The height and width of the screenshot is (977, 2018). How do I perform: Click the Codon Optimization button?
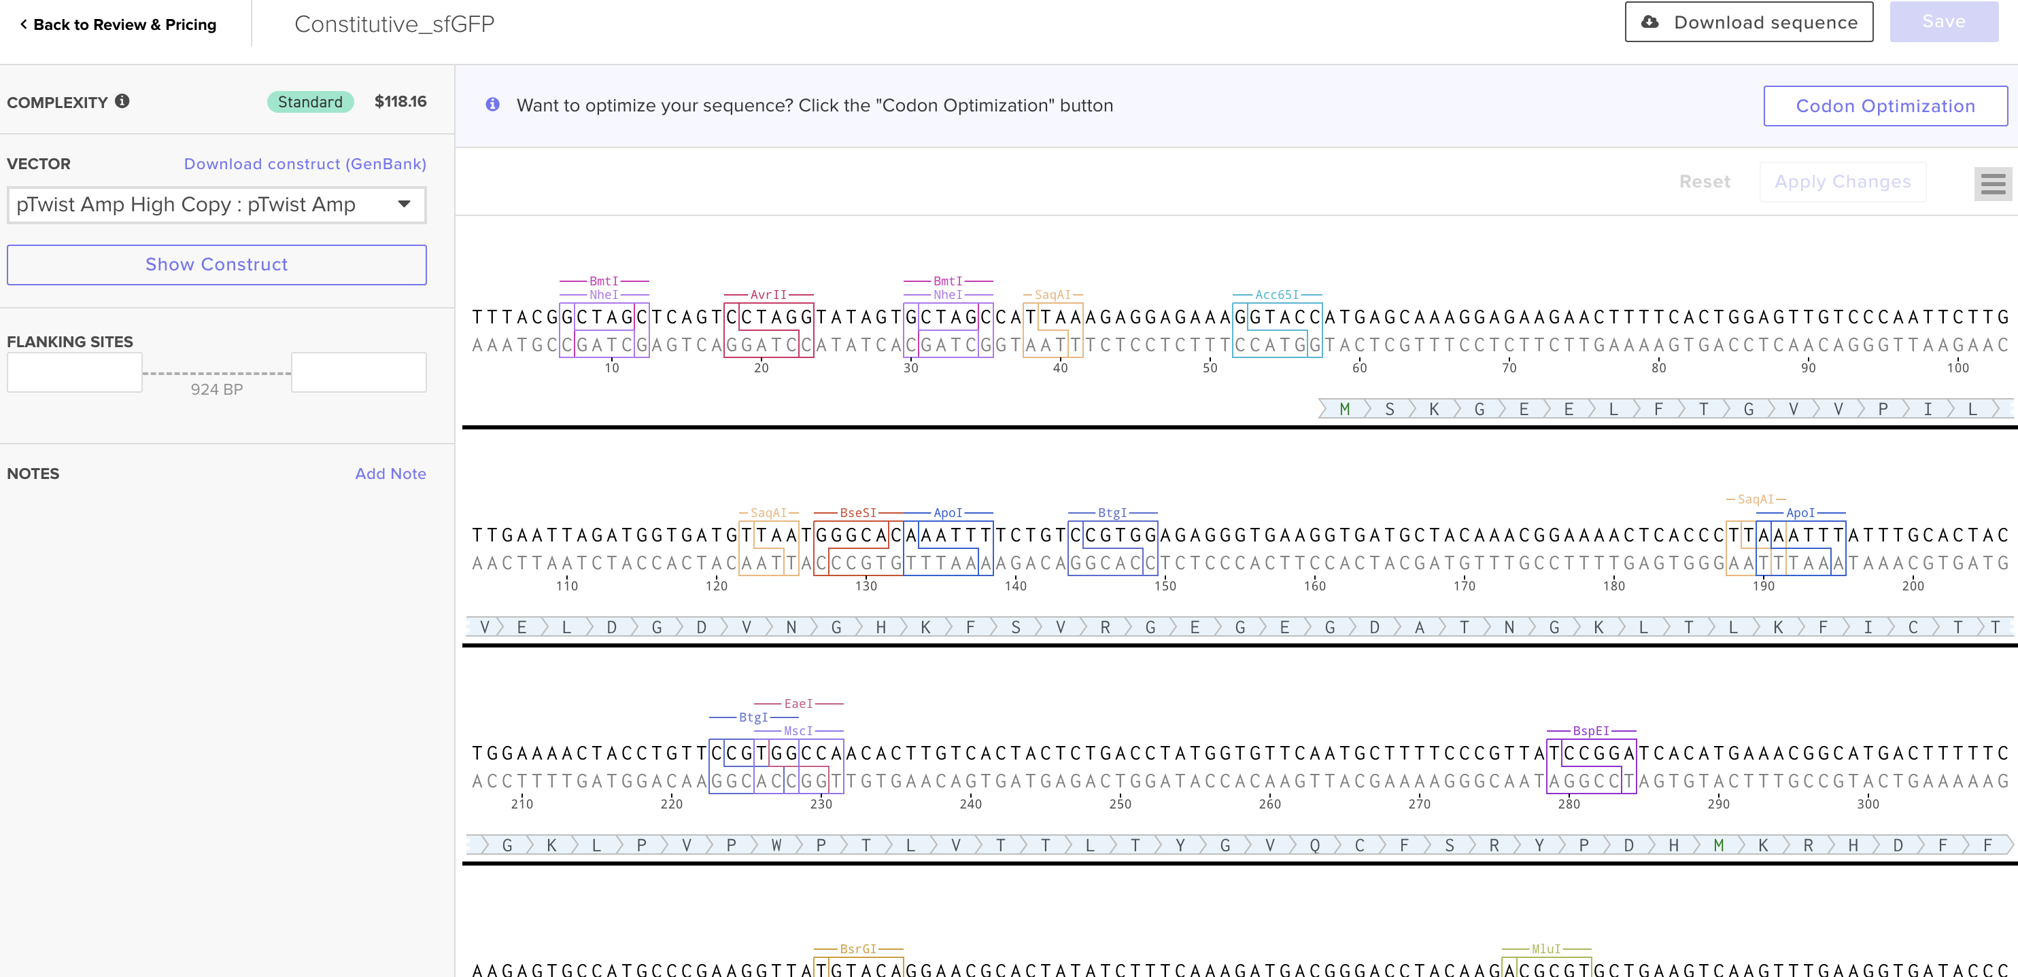1884,106
